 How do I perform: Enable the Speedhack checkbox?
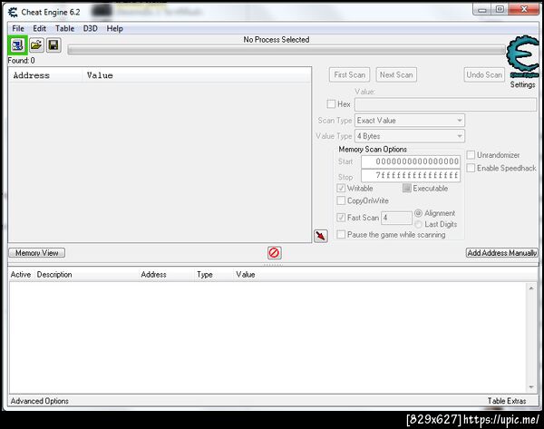471,168
